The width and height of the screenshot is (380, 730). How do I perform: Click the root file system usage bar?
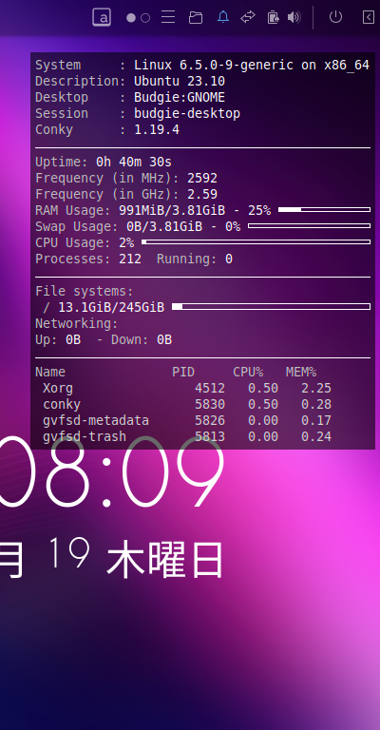pos(271,306)
